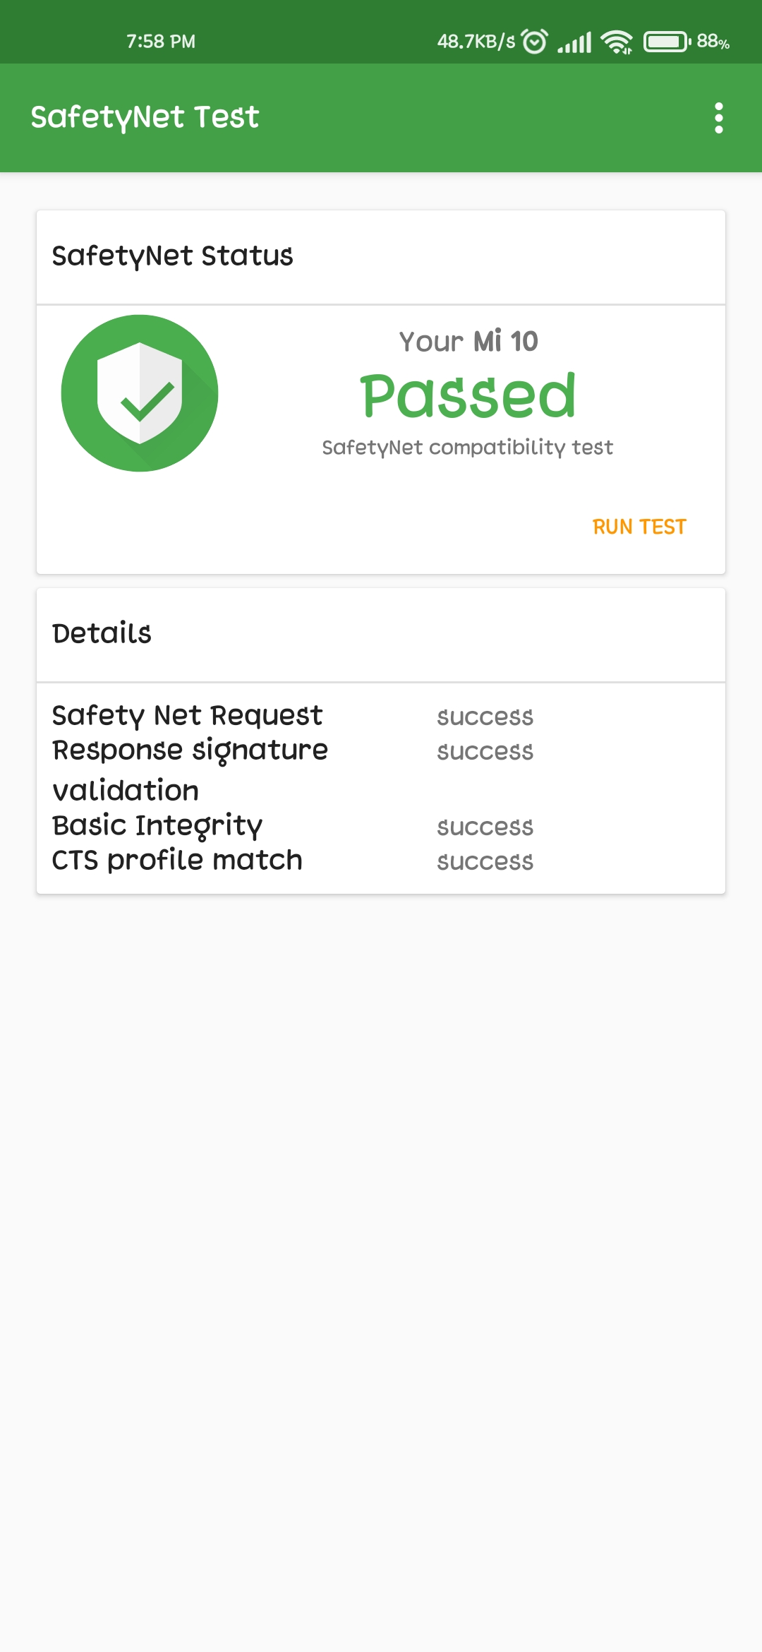Tap the alarm clock status icon
Image resolution: width=762 pixels, height=1652 pixels.
(534, 42)
